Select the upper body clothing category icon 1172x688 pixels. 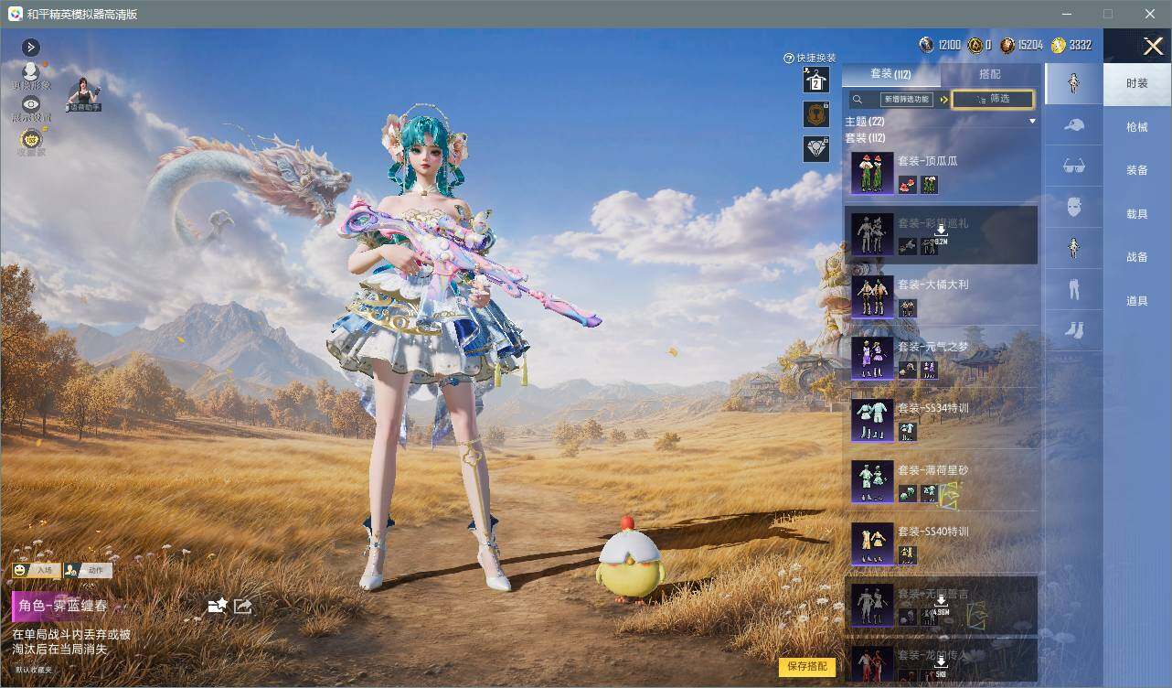(x=1074, y=248)
